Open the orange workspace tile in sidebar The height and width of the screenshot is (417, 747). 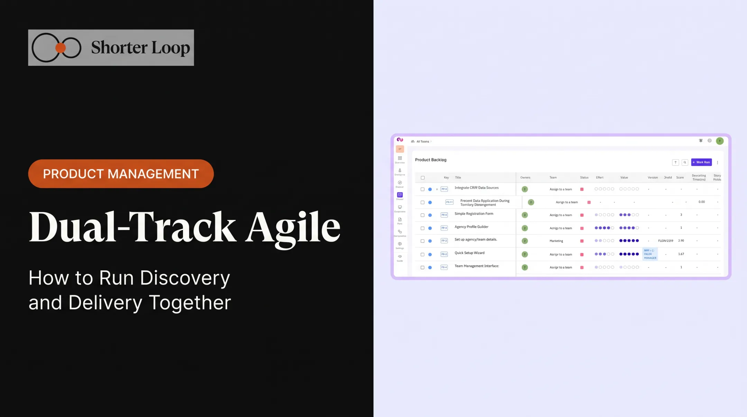[400, 149]
